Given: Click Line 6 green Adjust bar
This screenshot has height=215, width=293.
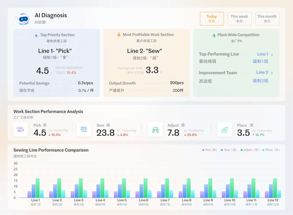Looking at the screenshot, I should pyautogui.click(x=145, y=188).
